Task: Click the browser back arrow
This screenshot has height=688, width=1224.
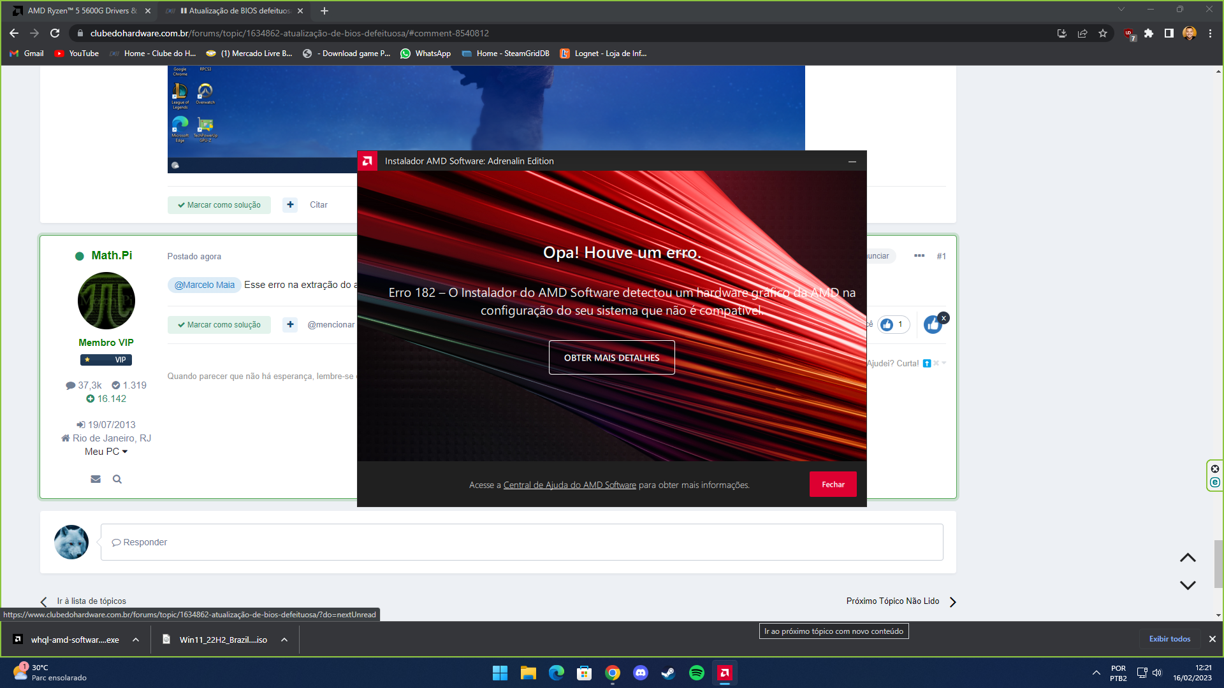Action: [x=14, y=33]
